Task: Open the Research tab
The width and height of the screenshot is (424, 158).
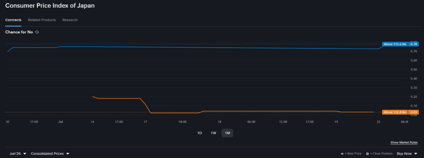Action: point(70,20)
